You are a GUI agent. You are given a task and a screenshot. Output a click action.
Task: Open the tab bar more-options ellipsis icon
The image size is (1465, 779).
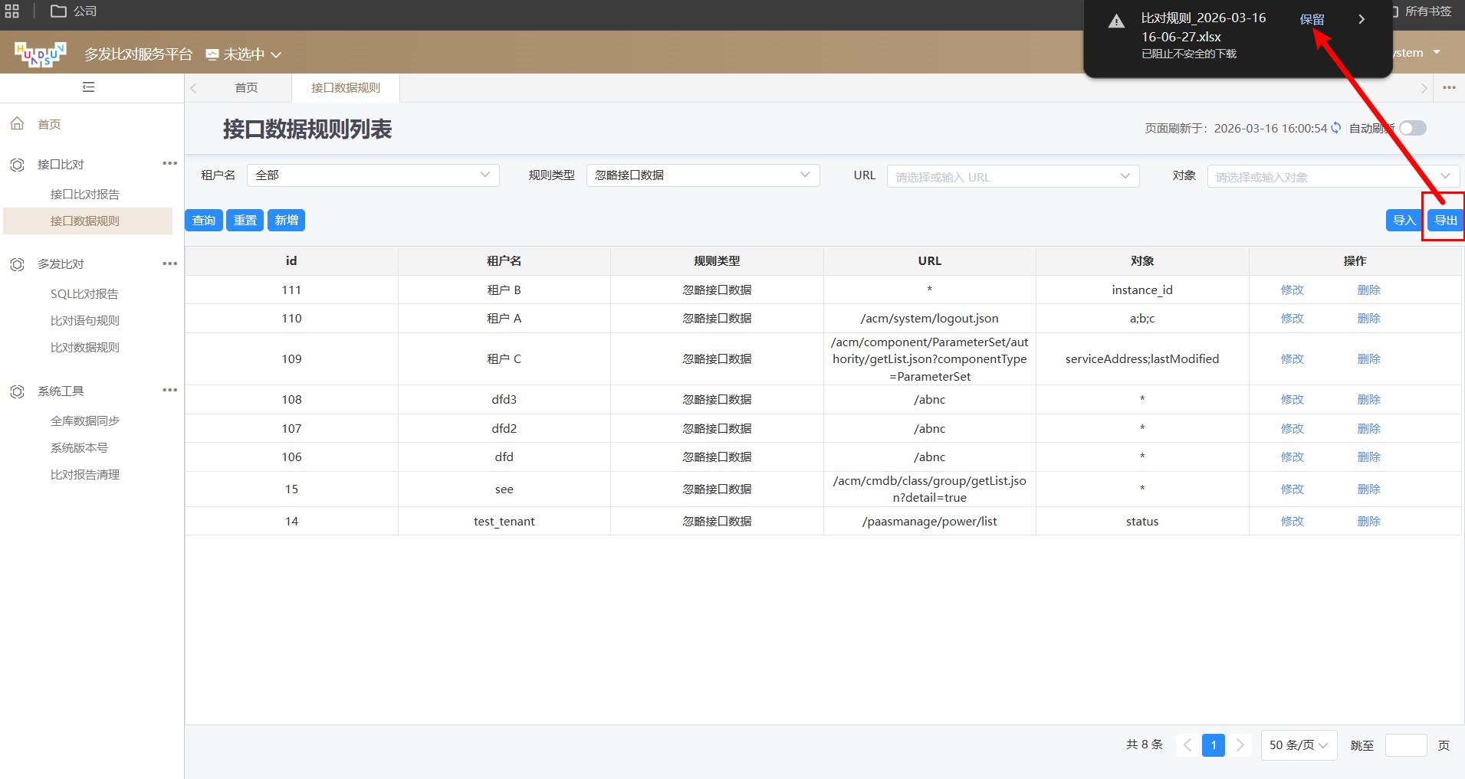point(1448,88)
